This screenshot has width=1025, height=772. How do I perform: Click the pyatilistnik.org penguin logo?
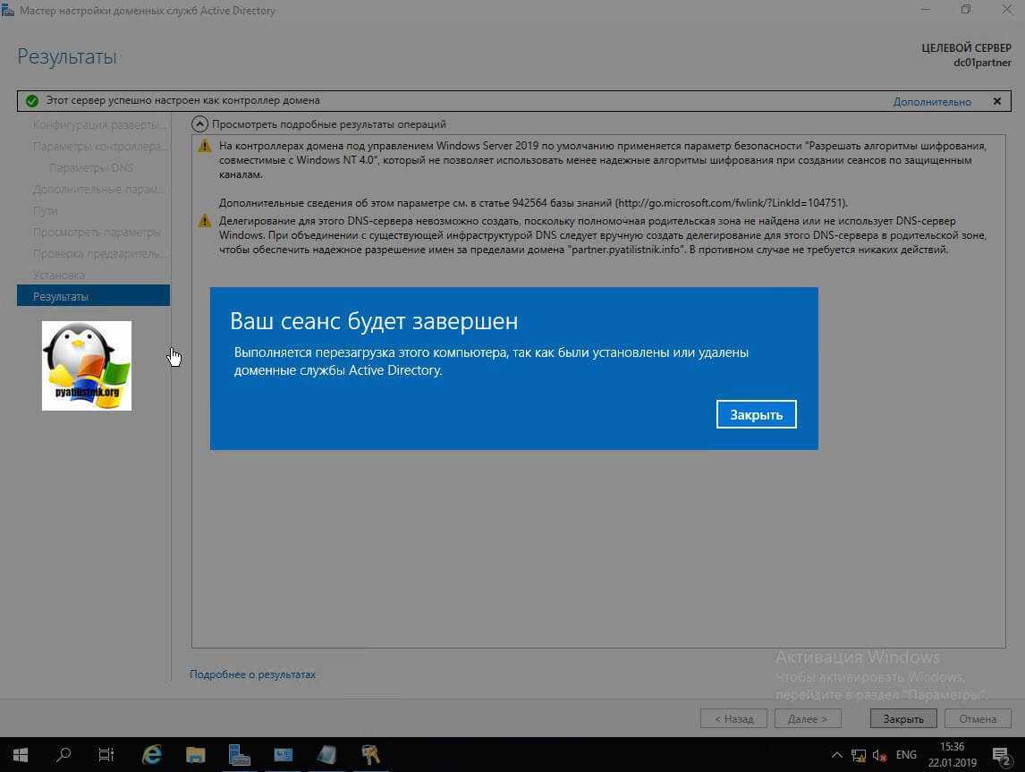tap(86, 365)
